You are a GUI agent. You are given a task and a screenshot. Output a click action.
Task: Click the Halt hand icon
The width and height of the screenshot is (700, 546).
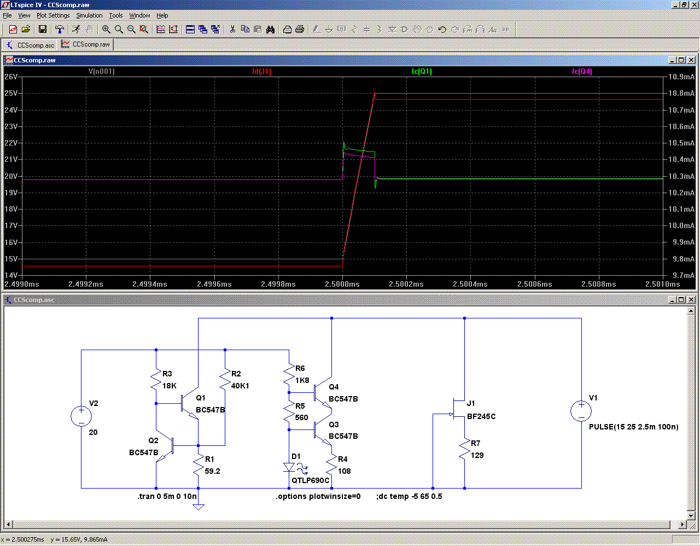[89, 29]
